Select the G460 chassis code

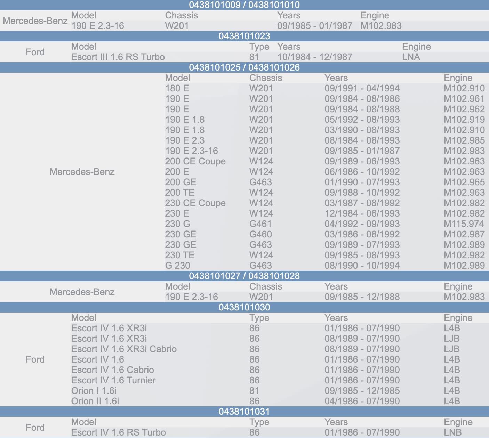pos(260,234)
